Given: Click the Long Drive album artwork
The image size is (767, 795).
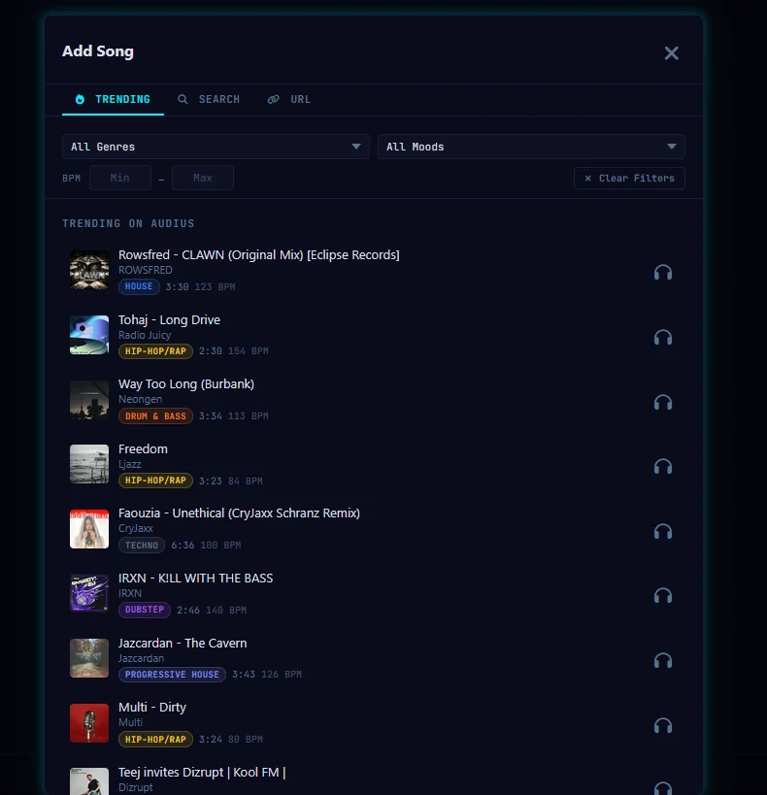Looking at the screenshot, I should pos(89,335).
